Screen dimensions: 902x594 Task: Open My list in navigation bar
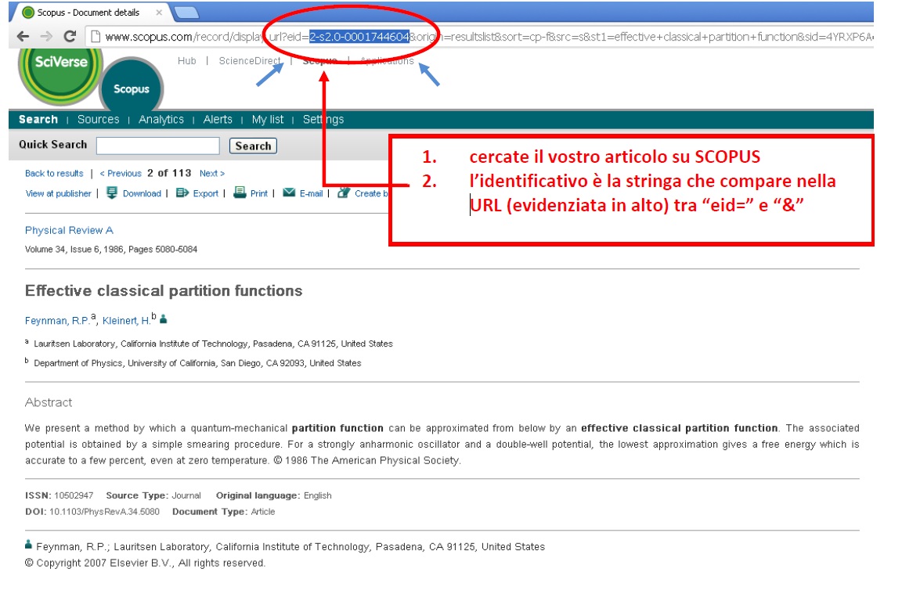coord(267,120)
